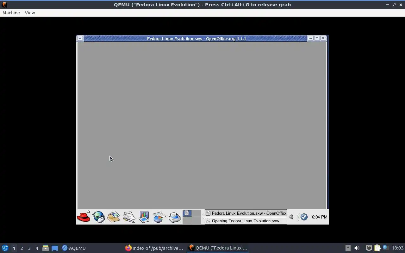This screenshot has width=405, height=253.
Task: Select the Fedora Linux Evolution.sxw - OpenOffice task button
Action: [x=246, y=213]
